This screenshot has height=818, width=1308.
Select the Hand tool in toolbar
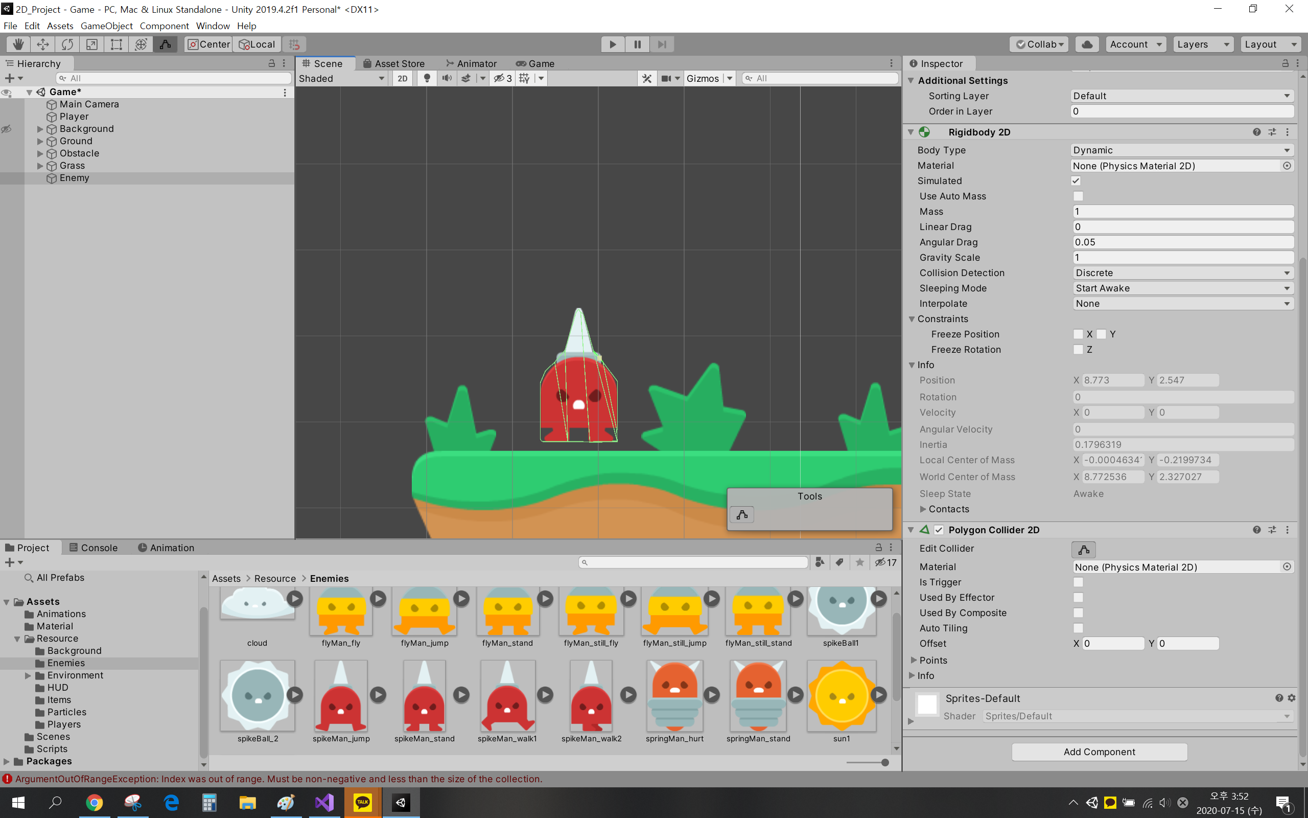coord(18,44)
